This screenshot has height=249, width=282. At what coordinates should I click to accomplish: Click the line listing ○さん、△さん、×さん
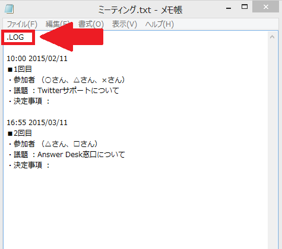(x=66, y=80)
